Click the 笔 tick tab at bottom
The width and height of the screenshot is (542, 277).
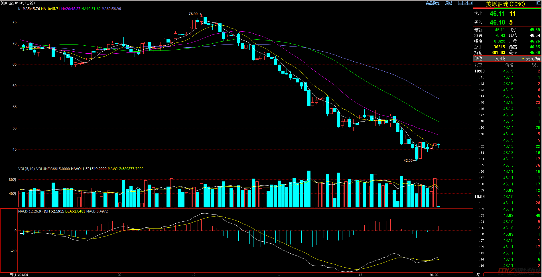pos(478,274)
